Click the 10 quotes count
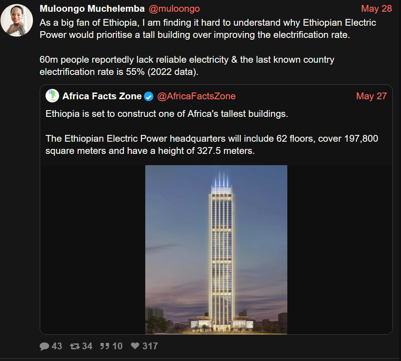Screen dimensions: 401x361 [117, 346]
